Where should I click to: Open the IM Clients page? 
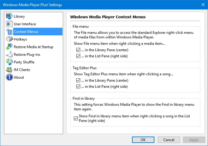point(22,70)
